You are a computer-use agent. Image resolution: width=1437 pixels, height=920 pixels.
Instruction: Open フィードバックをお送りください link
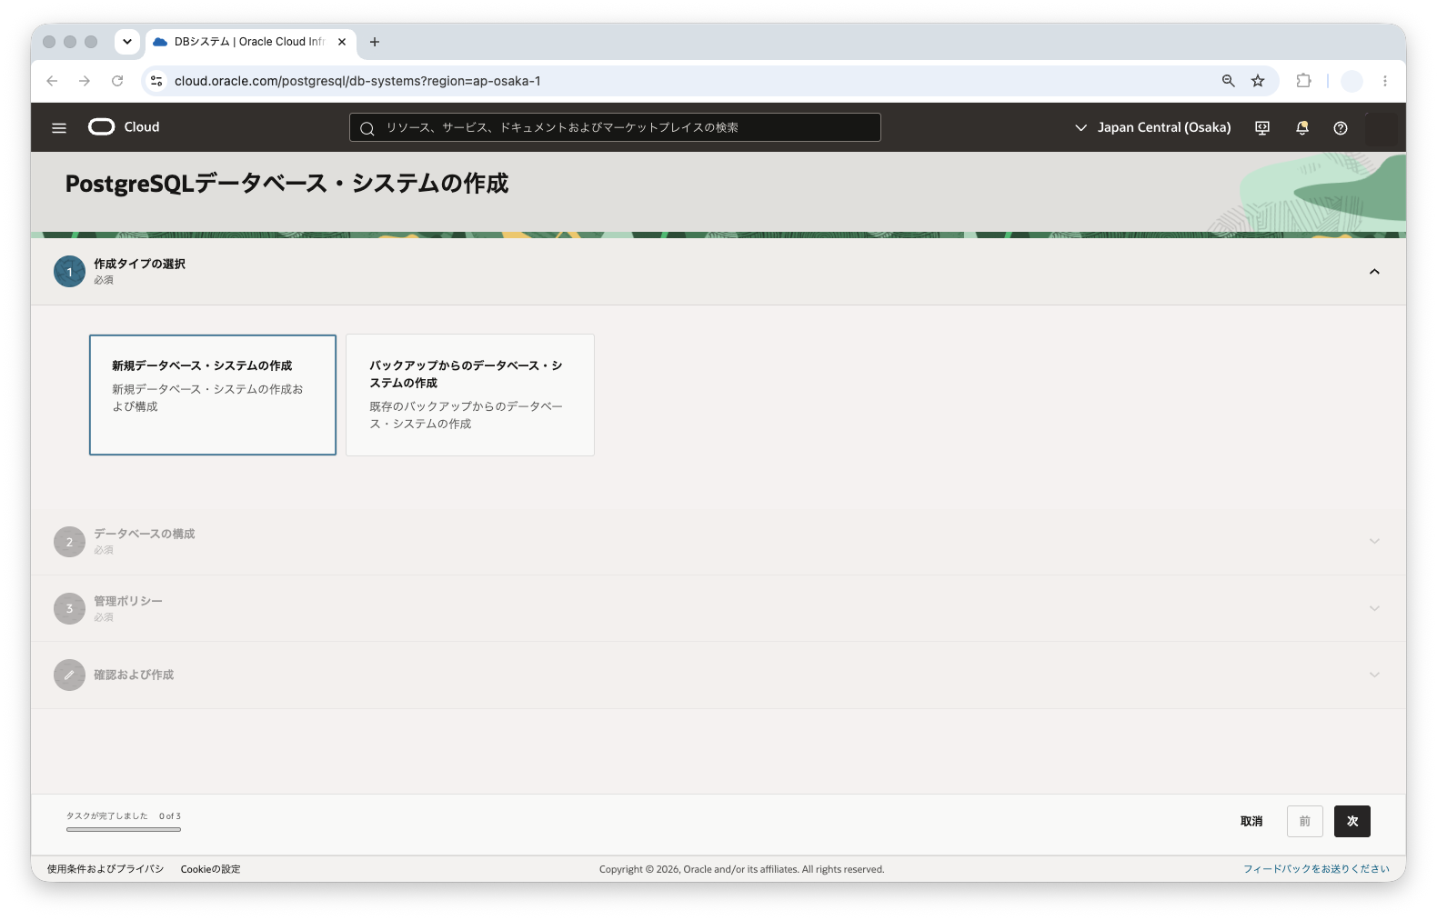(x=1316, y=870)
